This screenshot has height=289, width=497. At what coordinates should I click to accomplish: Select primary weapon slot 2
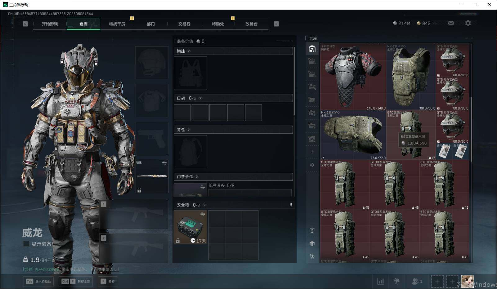(x=134, y=248)
